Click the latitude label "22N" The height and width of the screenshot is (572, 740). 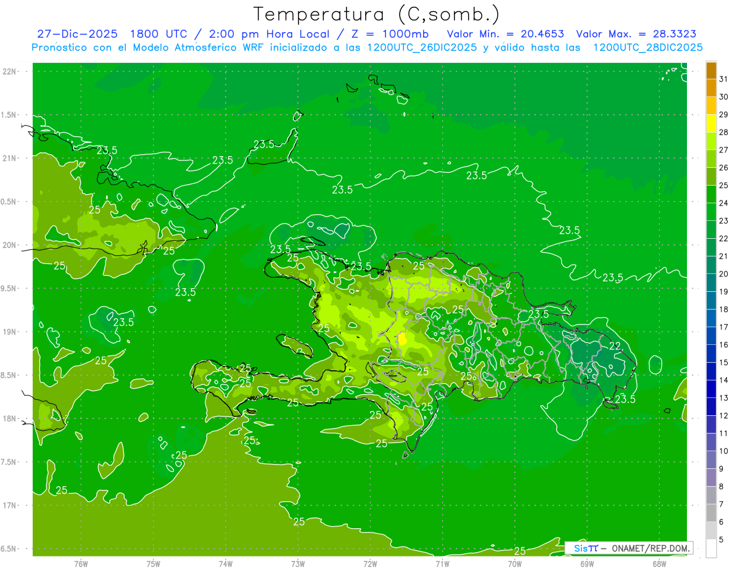tap(10, 72)
